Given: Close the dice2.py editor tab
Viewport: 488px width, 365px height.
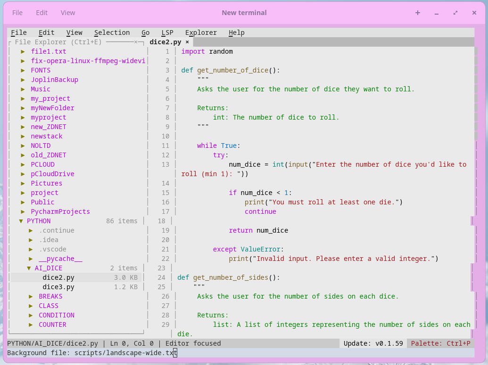Looking at the screenshot, I should [x=187, y=42].
